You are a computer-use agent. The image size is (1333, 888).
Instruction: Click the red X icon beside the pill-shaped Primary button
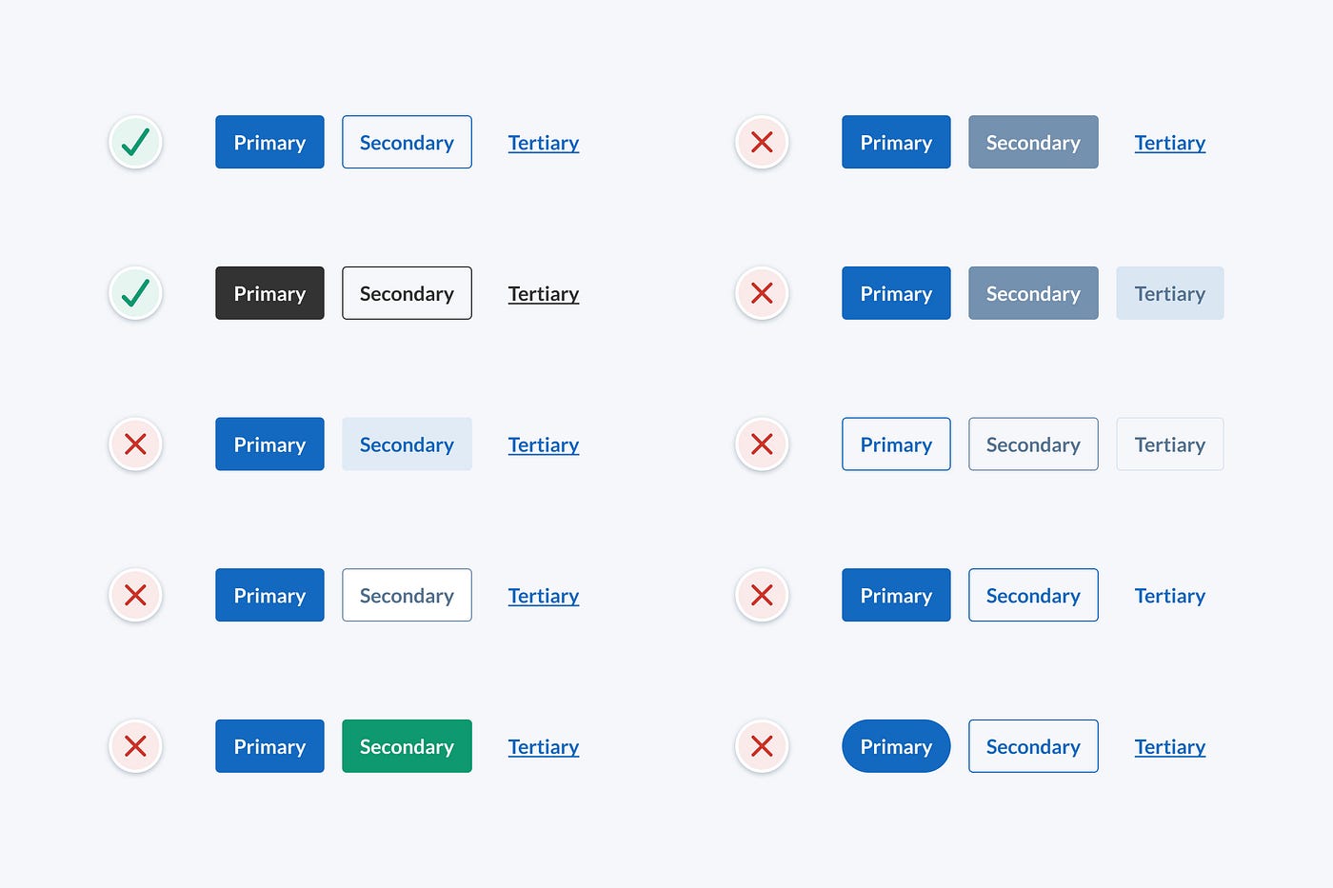[762, 746]
